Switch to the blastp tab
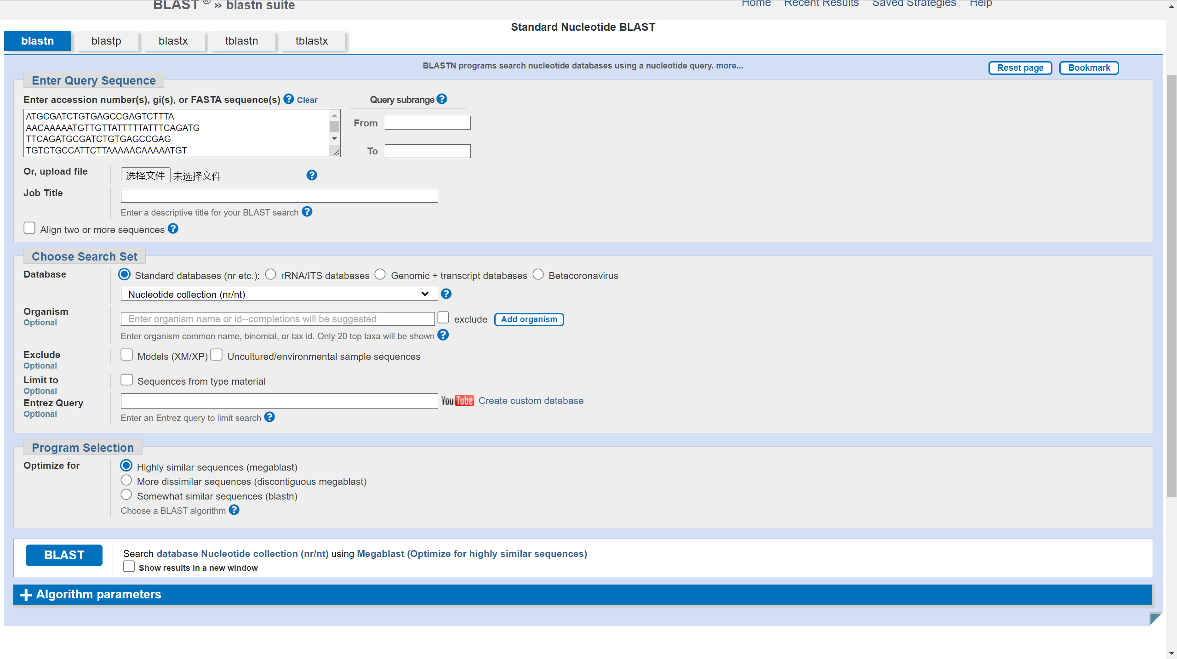Screen dimensions: 1177x659 coord(106,41)
